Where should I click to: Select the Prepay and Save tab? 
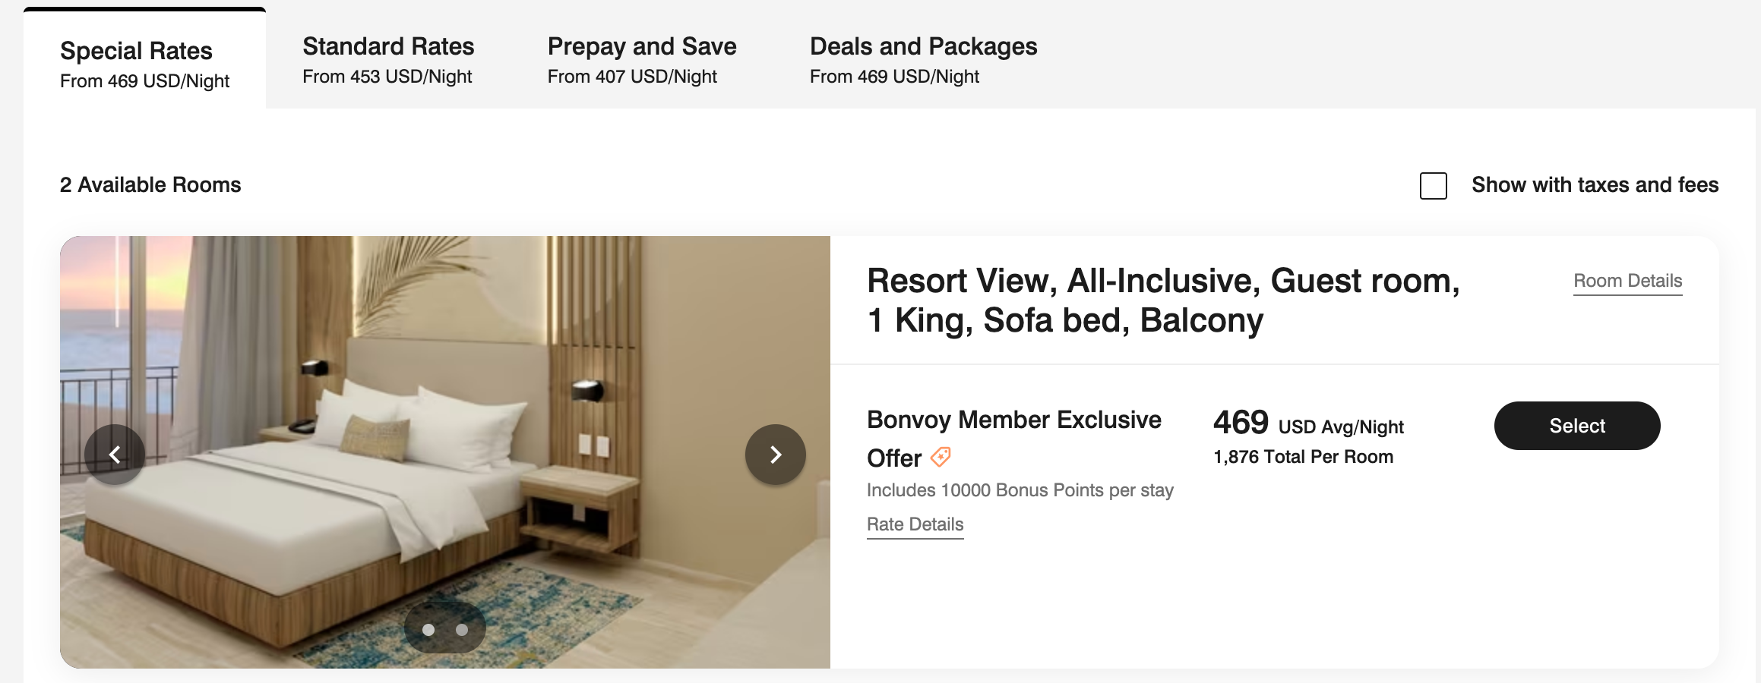[642, 59]
